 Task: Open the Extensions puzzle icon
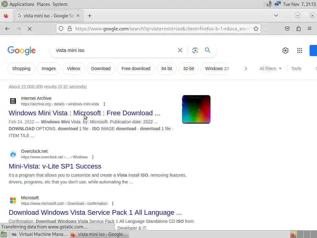[298, 29]
